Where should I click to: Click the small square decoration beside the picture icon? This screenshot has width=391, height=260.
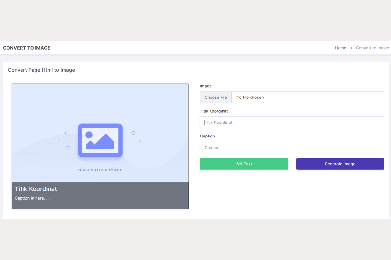pyautogui.click(x=68, y=148)
